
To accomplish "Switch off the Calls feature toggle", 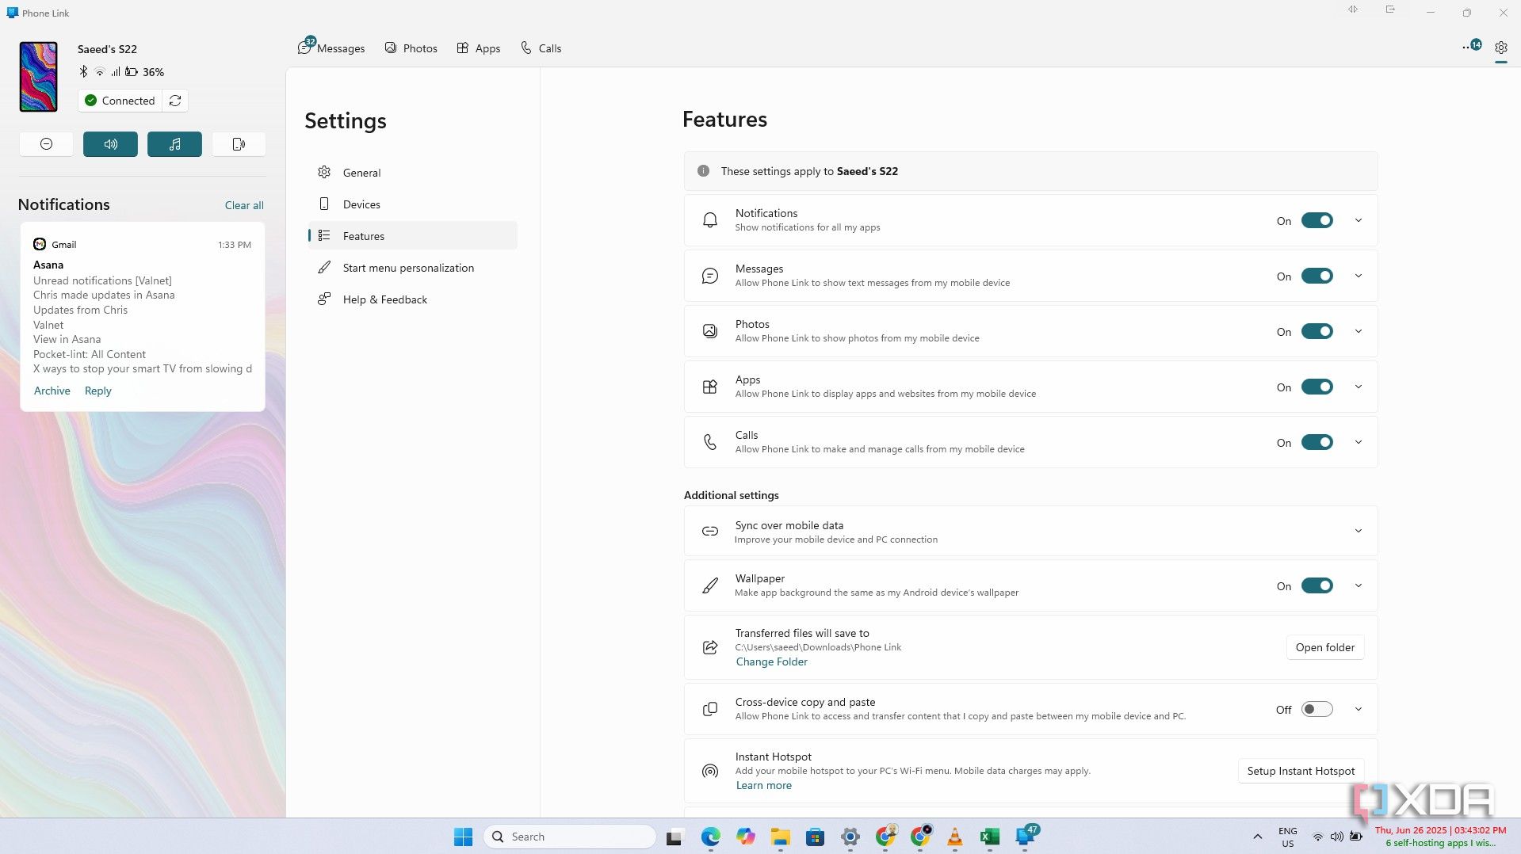I will (x=1317, y=443).
